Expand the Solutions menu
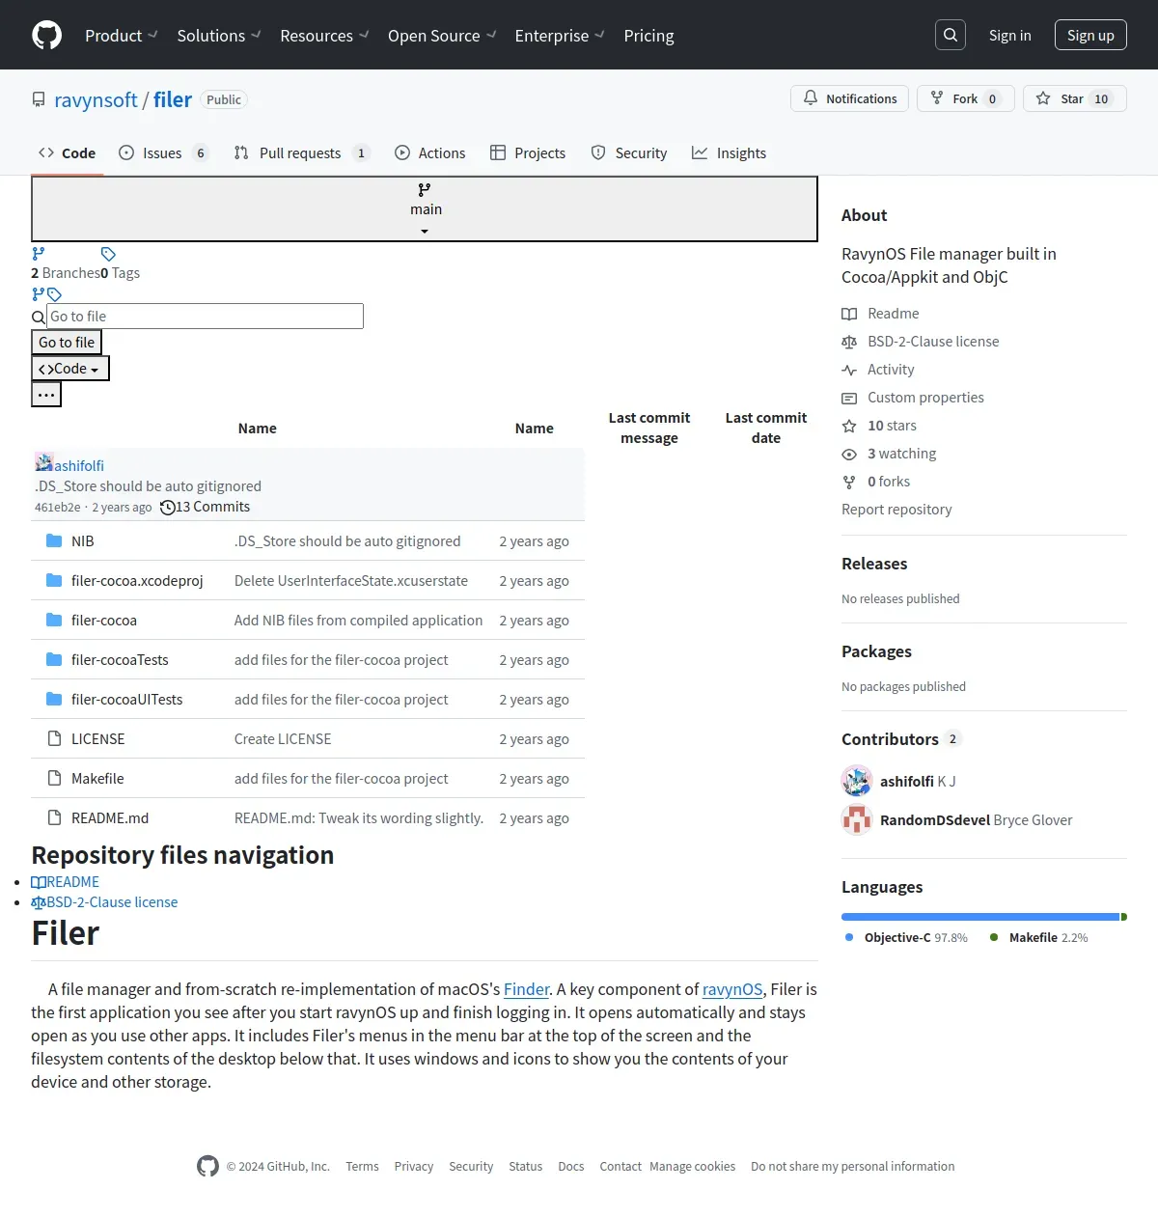 tap(219, 35)
